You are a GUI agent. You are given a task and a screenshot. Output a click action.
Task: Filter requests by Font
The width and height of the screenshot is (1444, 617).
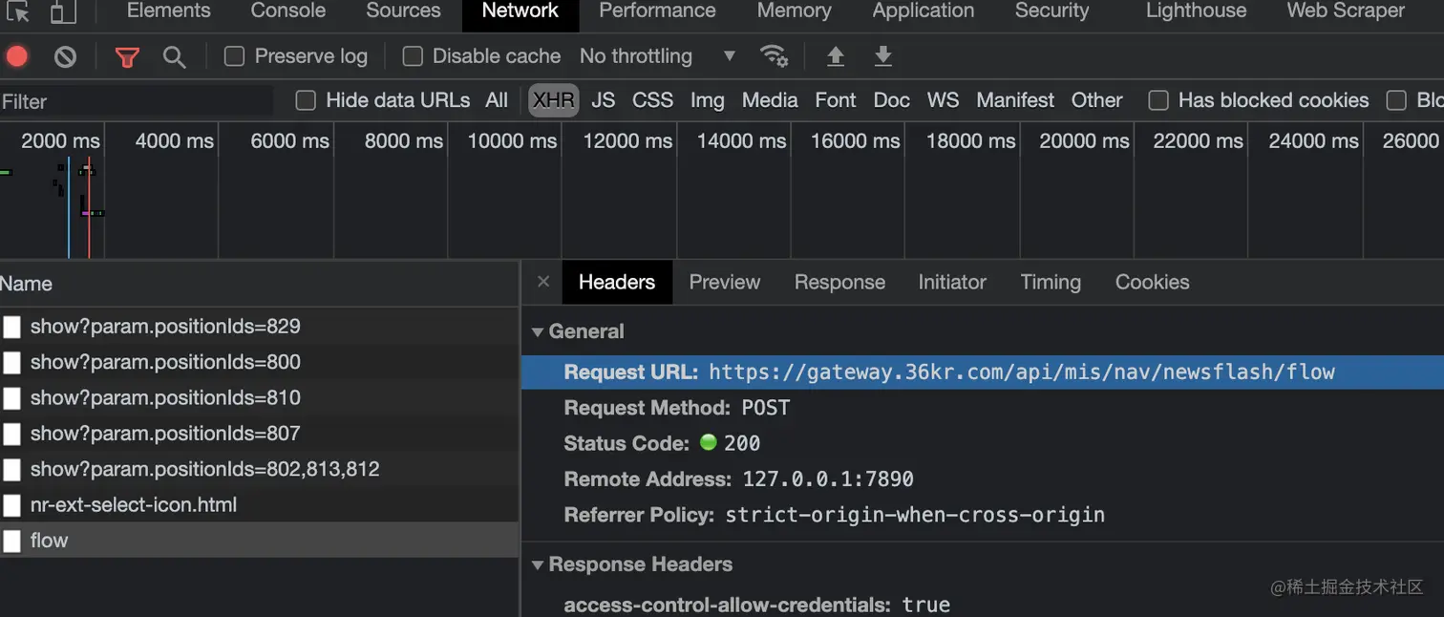[x=836, y=100]
